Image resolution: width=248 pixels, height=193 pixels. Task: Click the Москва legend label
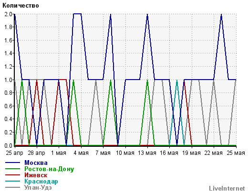click(x=36, y=163)
